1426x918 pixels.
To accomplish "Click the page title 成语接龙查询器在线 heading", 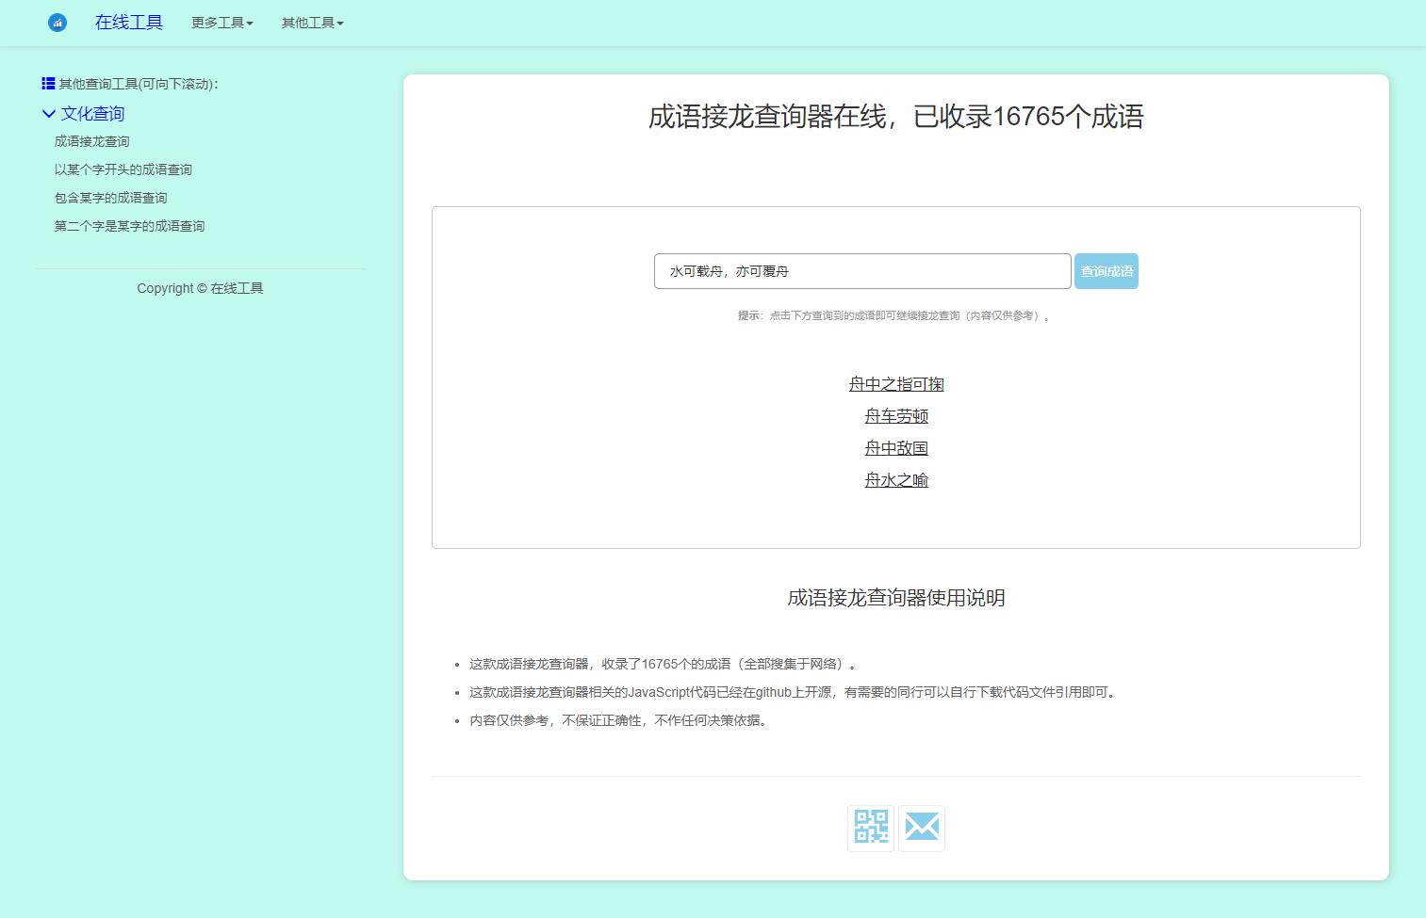I will (x=895, y=117).
